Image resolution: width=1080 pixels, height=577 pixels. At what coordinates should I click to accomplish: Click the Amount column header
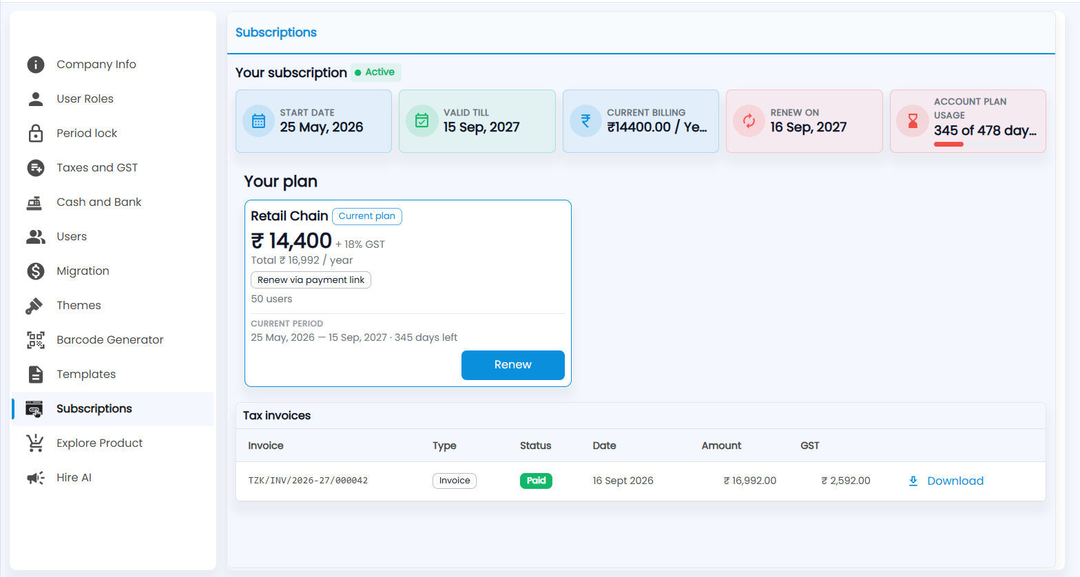point(721,445)
